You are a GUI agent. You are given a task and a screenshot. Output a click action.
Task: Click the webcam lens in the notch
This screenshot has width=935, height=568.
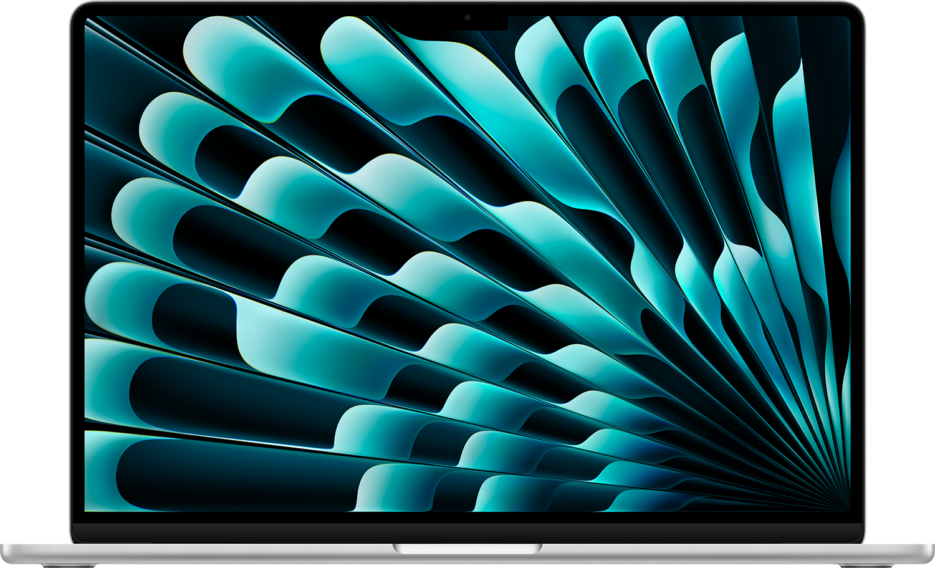coord(467,17)
